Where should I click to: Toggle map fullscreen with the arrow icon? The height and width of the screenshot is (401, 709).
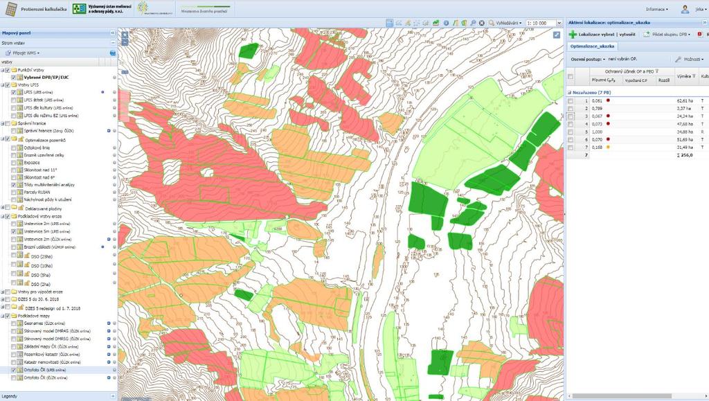557,35
